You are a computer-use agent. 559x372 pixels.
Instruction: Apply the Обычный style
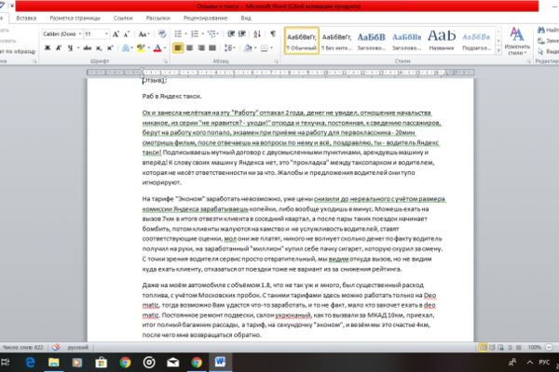[302, 41]
